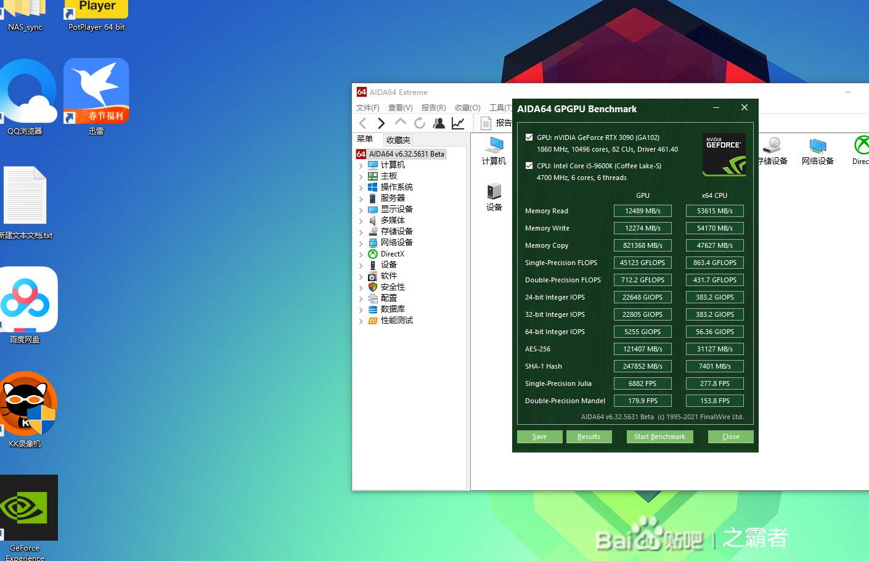Go up one level with the up arrow

coord(401,122)
